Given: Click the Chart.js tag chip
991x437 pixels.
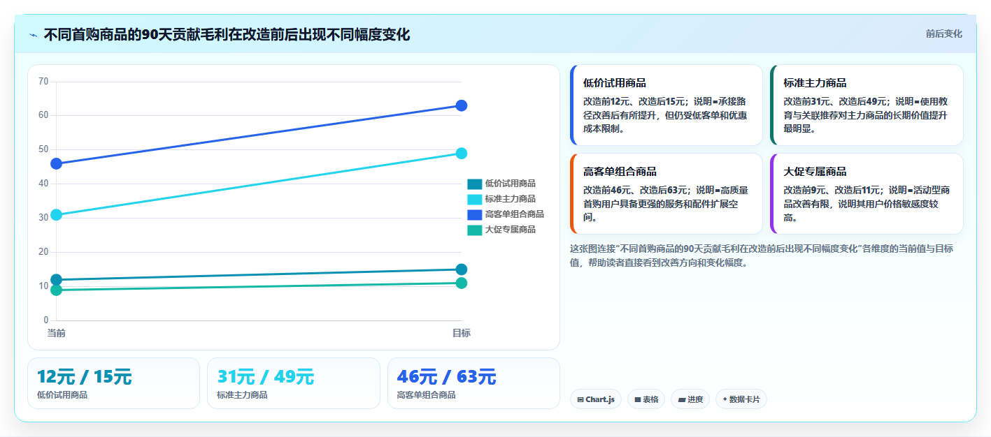Looking at the screenshot, I should (596, 399).
